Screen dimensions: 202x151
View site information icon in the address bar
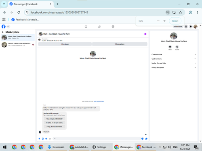[x=27, y=12]
